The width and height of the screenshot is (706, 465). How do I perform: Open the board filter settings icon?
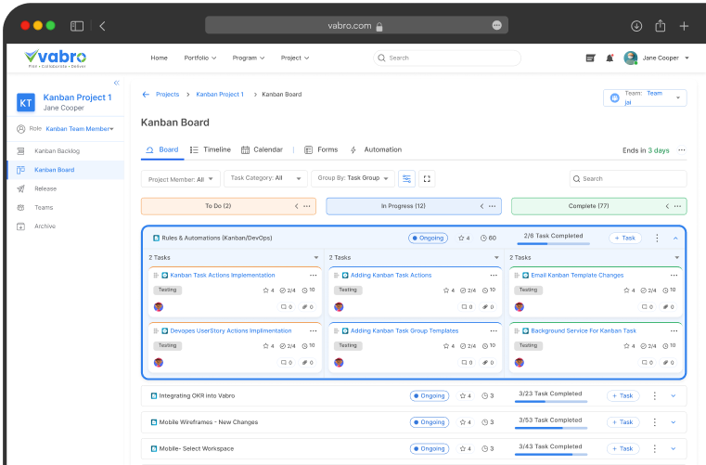pyautogui.click(x=406, y=179)
